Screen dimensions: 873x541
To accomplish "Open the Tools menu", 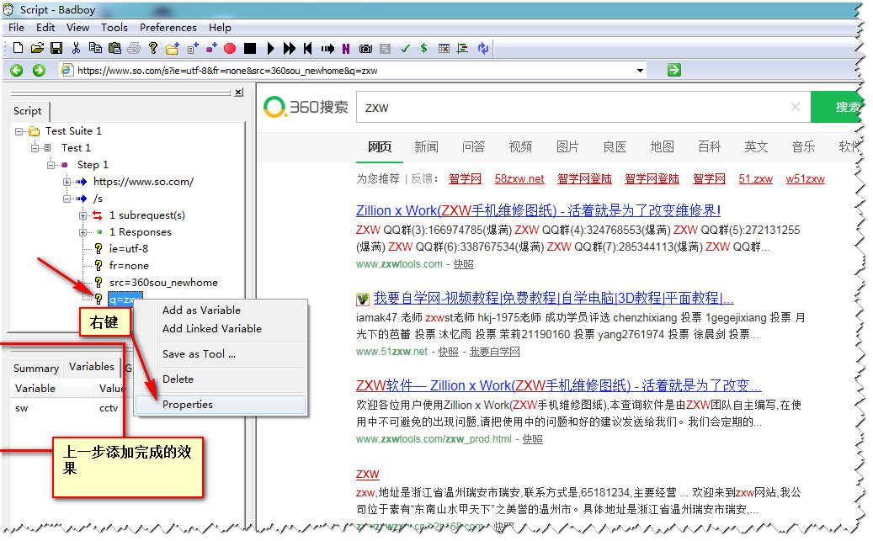I will coord(114,27).
